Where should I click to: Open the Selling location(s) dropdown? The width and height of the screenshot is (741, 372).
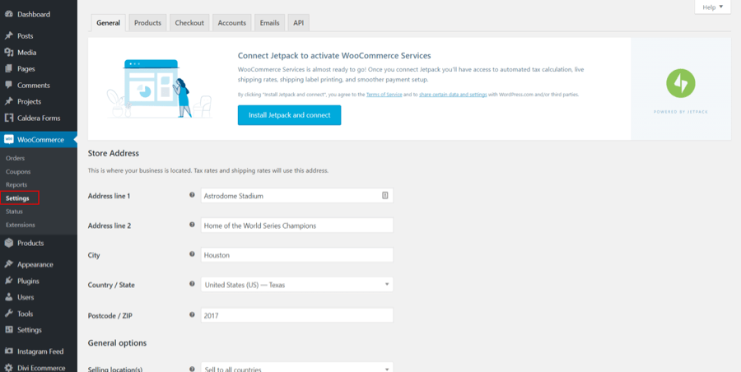[x=296, y=367]
